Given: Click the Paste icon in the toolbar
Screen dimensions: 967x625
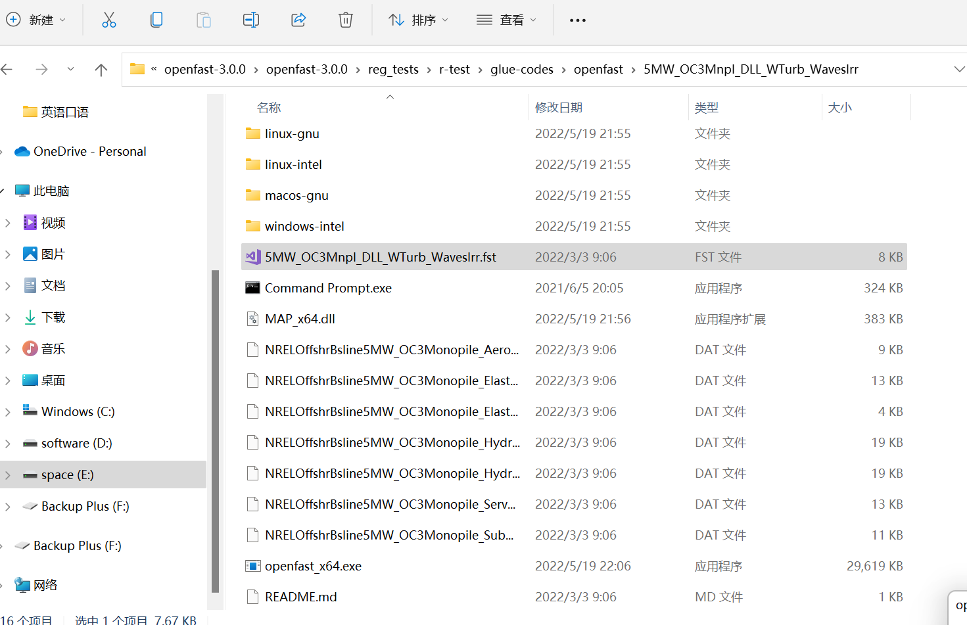Looking at the screenshot, I should (204, 20).
